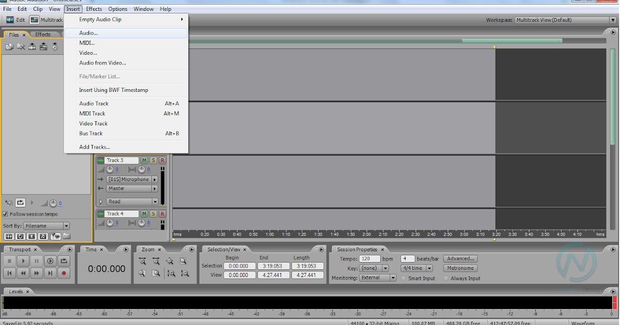
Task: Choose Add Tracks... menu item
Action: pos(126,147)
